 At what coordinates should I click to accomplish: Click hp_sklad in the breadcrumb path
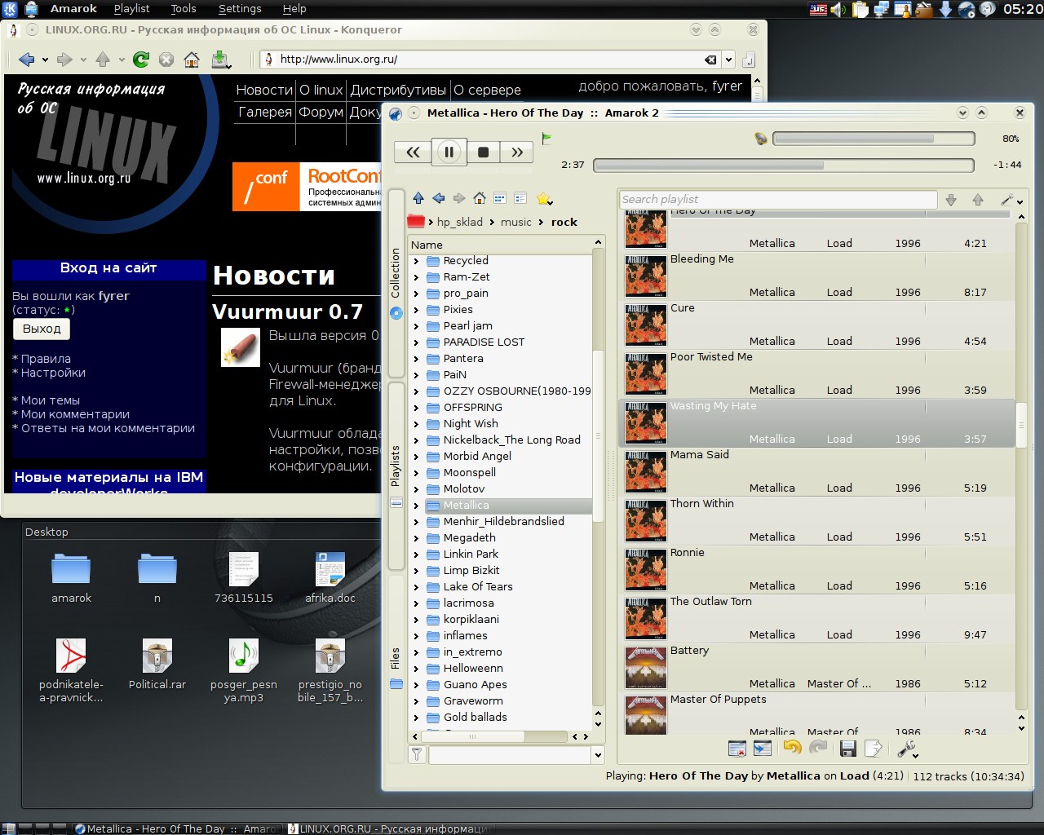coord(460,222)
